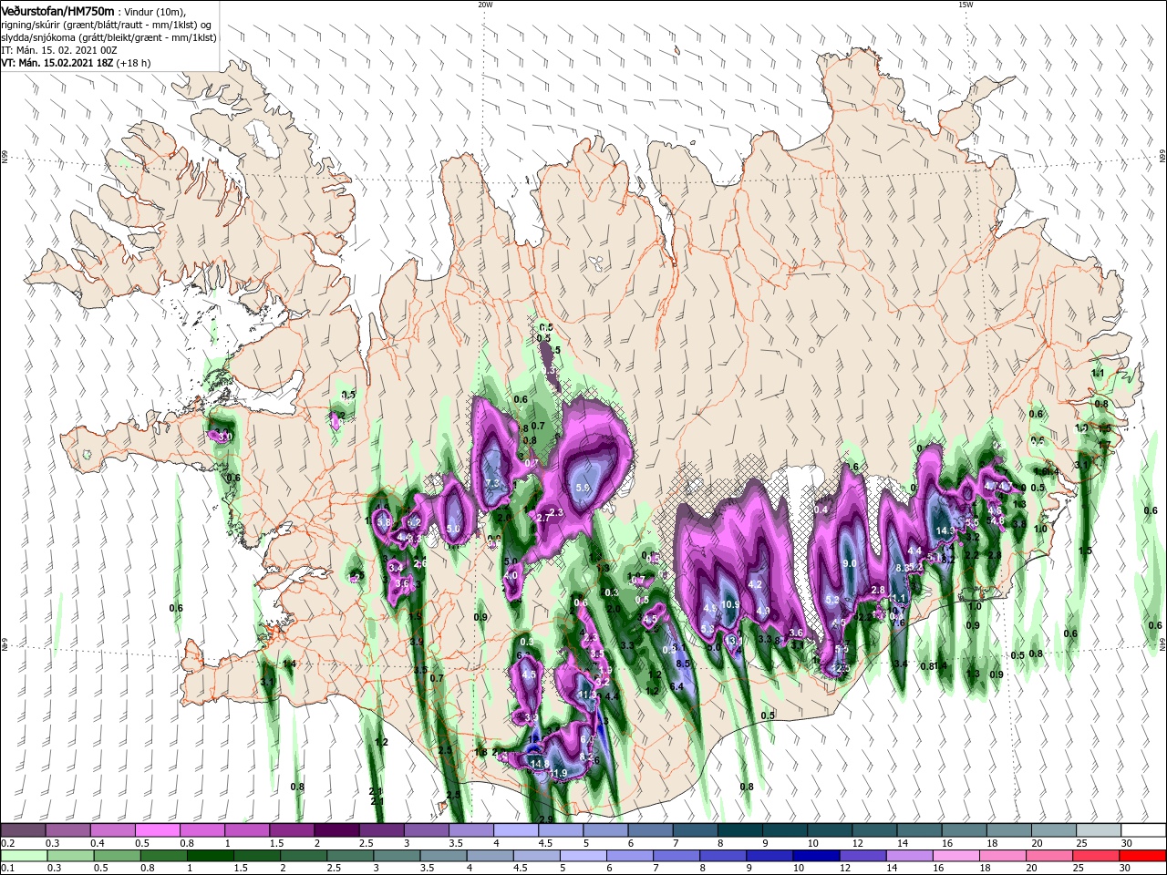Viewport: 1167px width, 875px height.
Task: Click the 11.9 precipitation value near south coast
Action: click(558, 774)
